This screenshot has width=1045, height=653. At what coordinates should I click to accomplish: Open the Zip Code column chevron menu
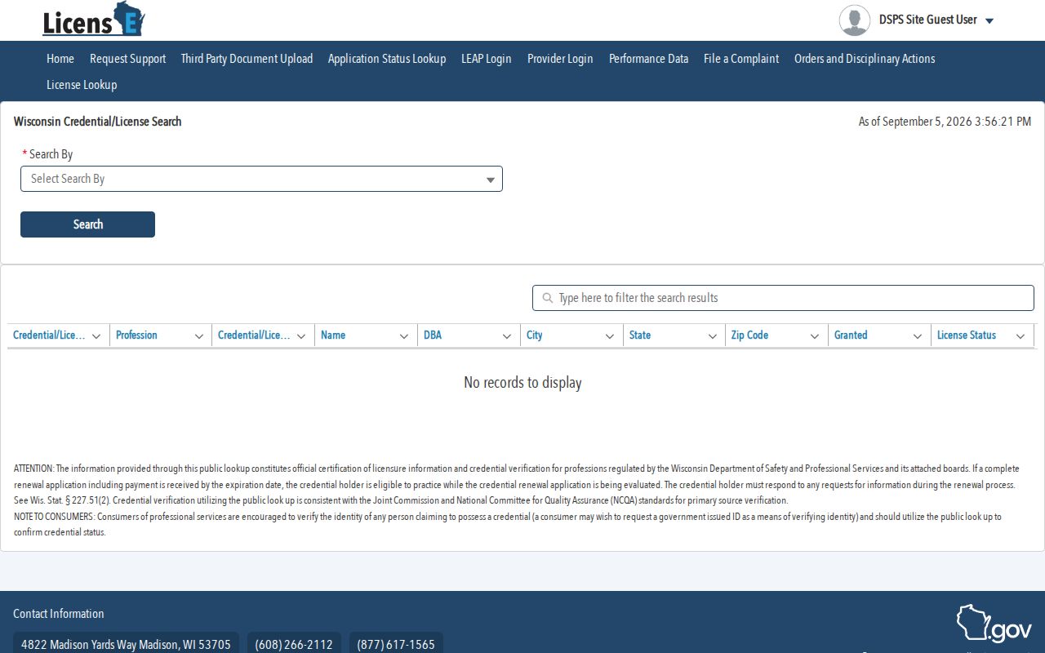[815, 336]
